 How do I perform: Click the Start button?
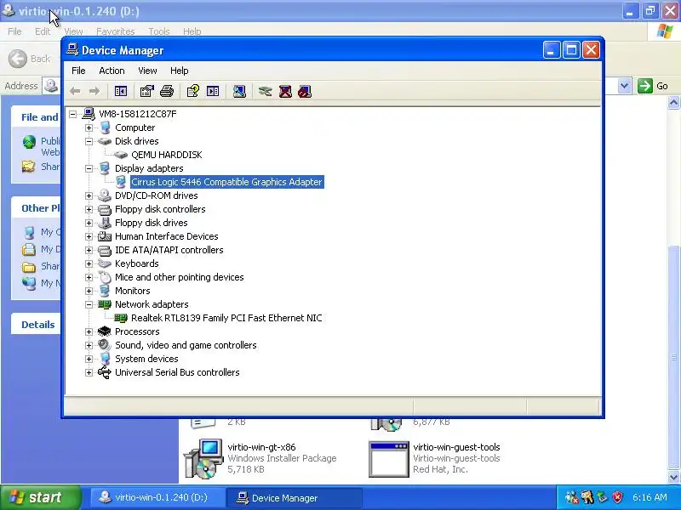tap(40, 497)
